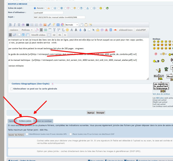Click the Sujet text field
This screenshot has height=161, width=173.
click(59, 17)
